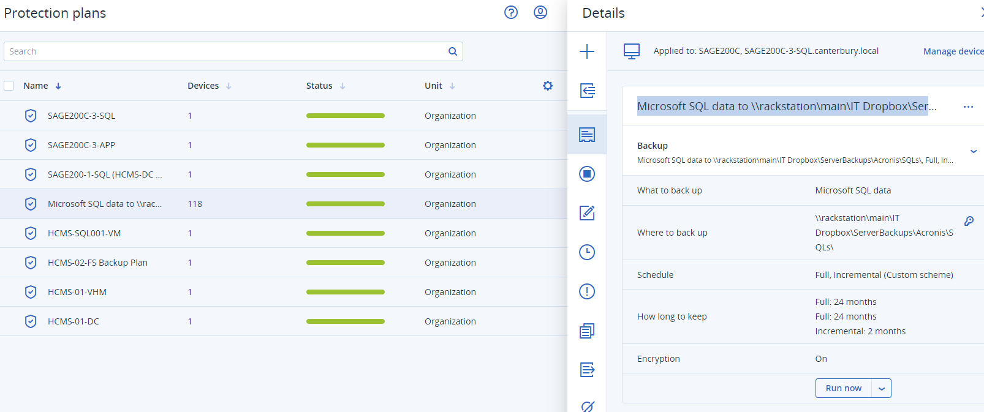Viewport: 984px width, 412px height.
Task: Select the highlighted plan details sidebar icon
Action: click(587, 135)
